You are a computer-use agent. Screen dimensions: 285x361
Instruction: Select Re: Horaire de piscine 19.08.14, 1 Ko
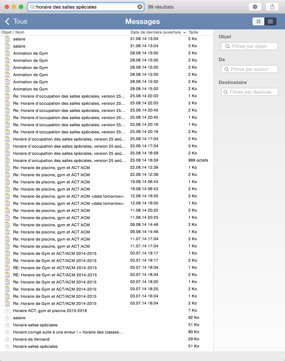tap(107, 182)
